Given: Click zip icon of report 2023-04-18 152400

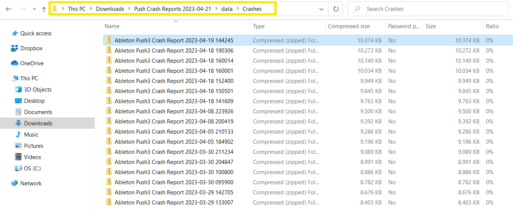Looking at the screenshot, I should coord(109,81).
